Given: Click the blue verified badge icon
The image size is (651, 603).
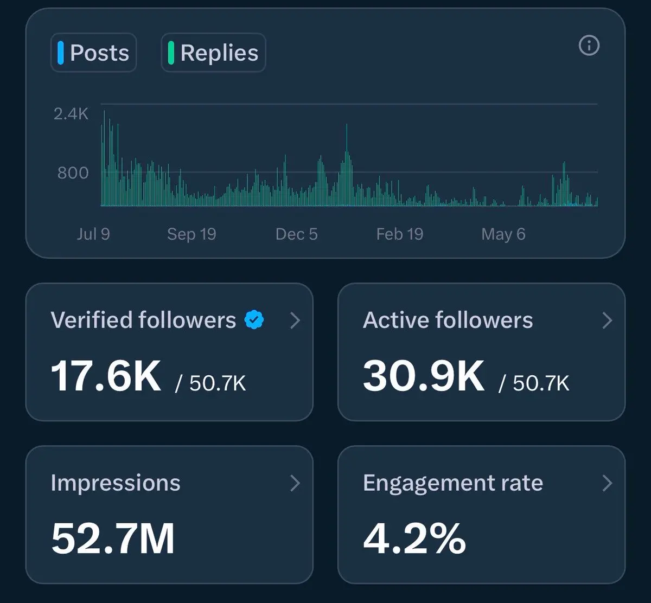Looking at the screenshot, I should point(254,320).
